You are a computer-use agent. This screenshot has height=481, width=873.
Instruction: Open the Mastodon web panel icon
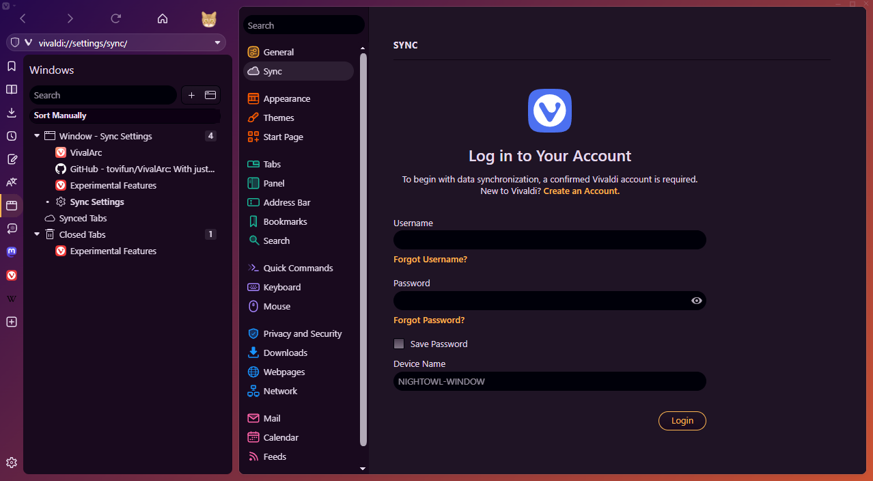[x=12, y=252]
